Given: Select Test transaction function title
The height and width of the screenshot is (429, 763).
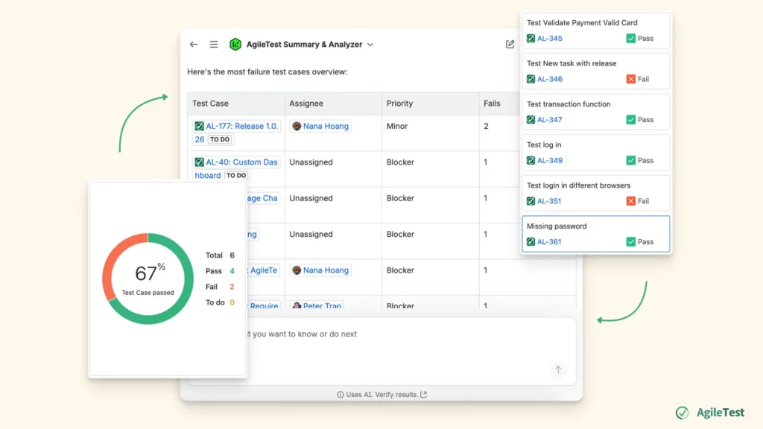Looking at the screenshot, I should click(569, 104).
